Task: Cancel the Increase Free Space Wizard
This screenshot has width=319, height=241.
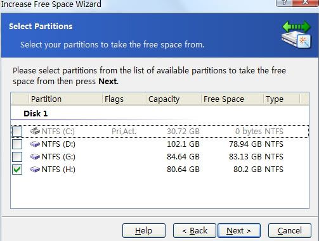Action: coord(290,230)
